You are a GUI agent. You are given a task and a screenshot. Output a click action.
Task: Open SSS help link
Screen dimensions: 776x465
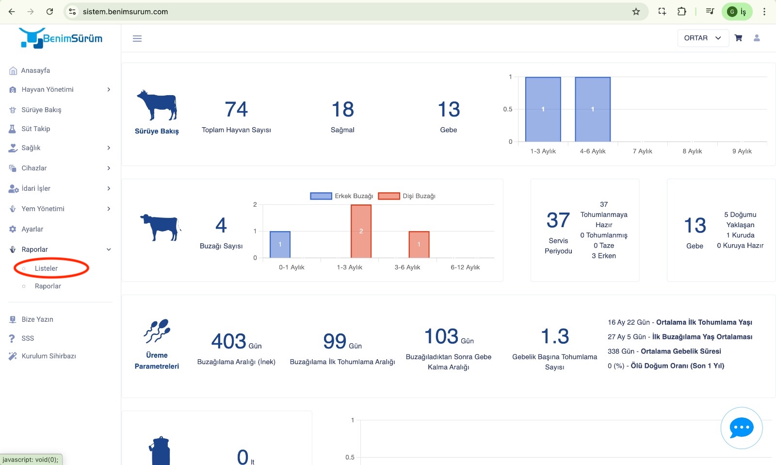tap(28, 338)
